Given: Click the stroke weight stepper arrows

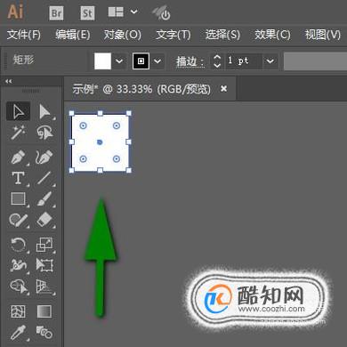Looking at the screenshot, I should click(217, 61).
